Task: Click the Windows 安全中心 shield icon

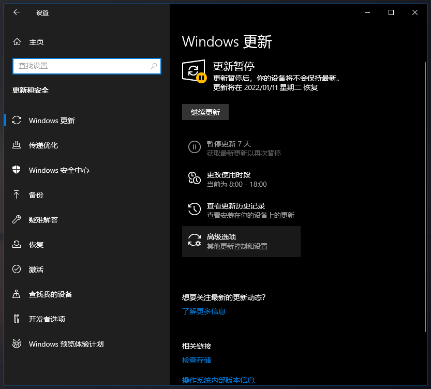Action: 17,170
